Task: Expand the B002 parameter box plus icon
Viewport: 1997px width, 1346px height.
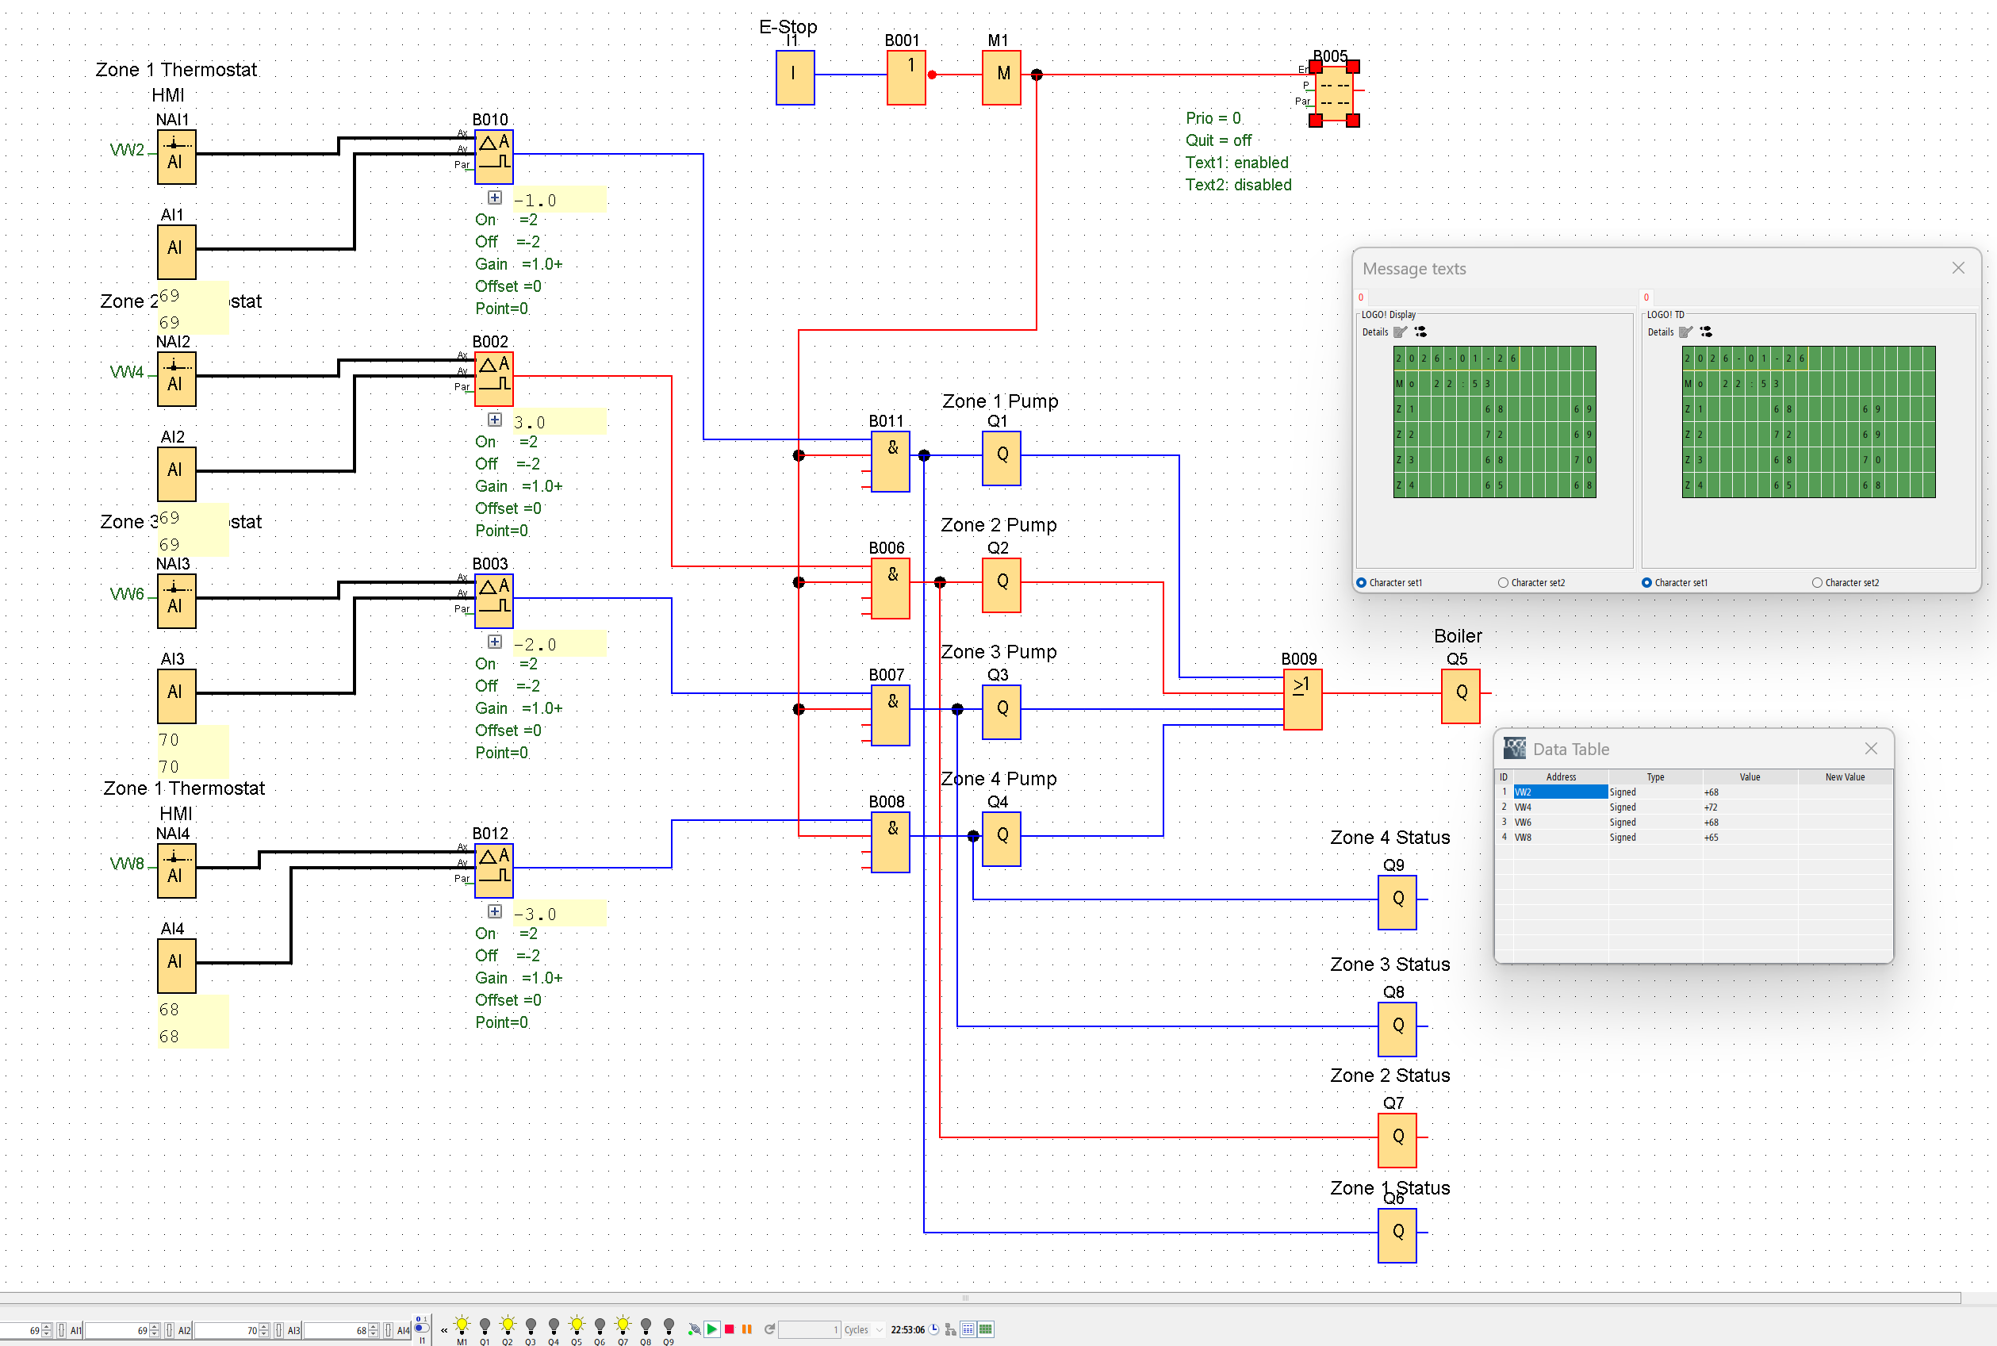Action: tap(495, 420)
